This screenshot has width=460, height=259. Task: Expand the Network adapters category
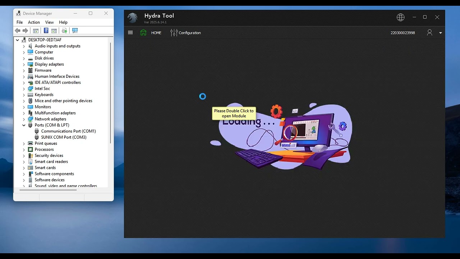tap(24, 119)
